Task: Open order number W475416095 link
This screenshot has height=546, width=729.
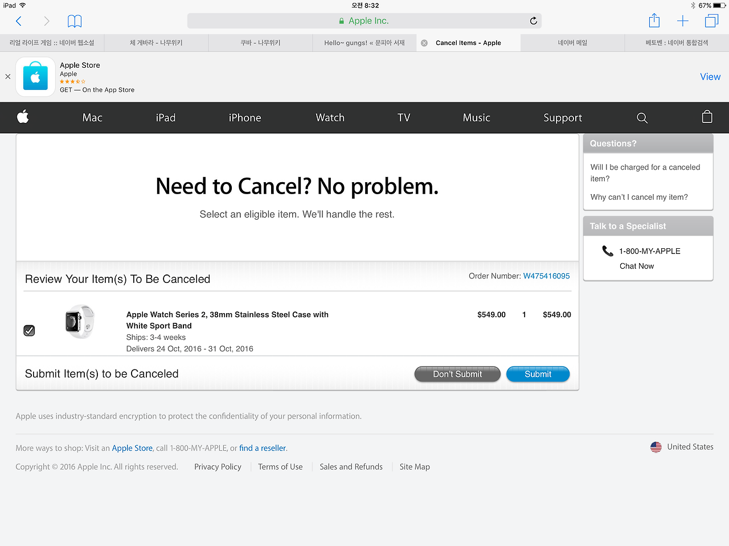Action: [x=546, y=276]
